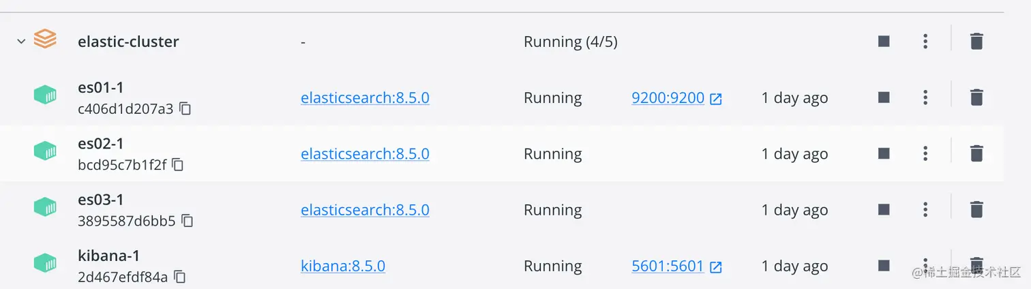Copy es02-1 container ID

tap(178, 164)
